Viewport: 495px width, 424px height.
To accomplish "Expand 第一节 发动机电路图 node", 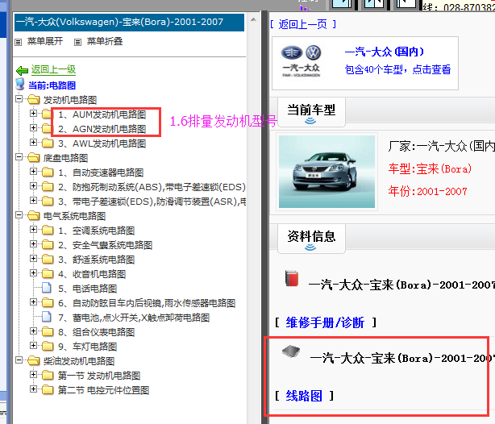I will coord(33,374).
